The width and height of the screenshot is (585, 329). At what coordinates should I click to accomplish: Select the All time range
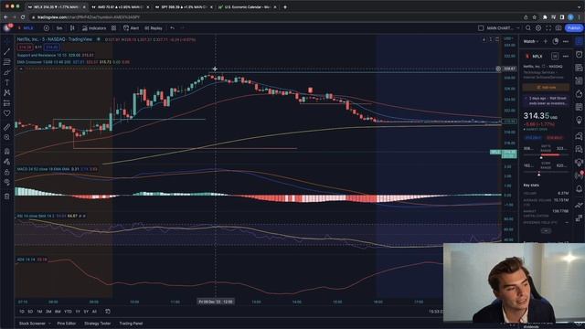[94, 312]
